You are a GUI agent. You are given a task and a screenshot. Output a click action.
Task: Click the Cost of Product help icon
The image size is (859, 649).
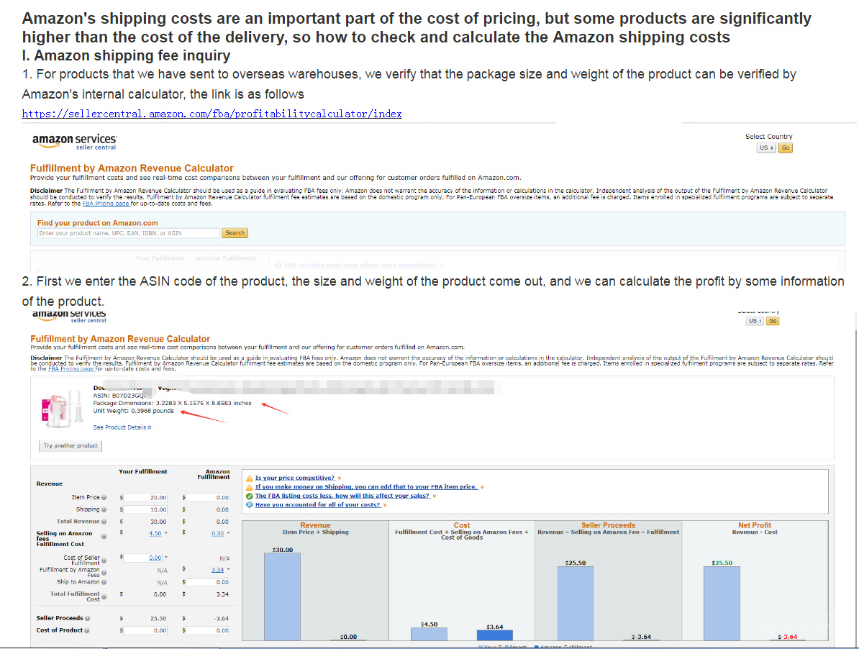coord(87,630)
